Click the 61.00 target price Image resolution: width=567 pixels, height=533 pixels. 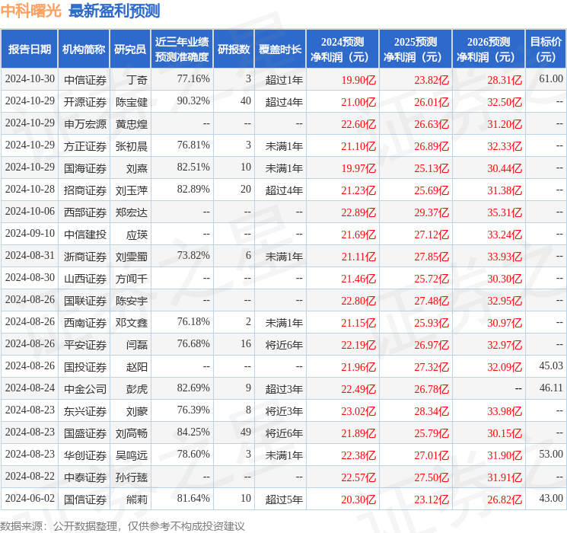(x=551, y=78)
